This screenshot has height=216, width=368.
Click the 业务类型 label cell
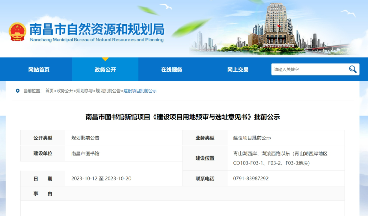205,138
